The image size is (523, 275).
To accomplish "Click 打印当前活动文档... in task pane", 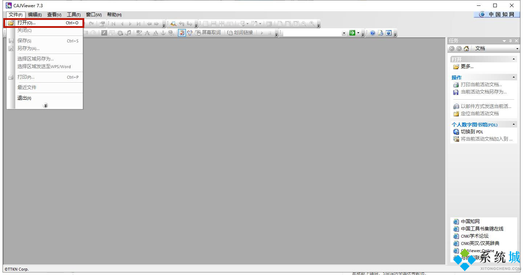I will (x=481, y=84).
